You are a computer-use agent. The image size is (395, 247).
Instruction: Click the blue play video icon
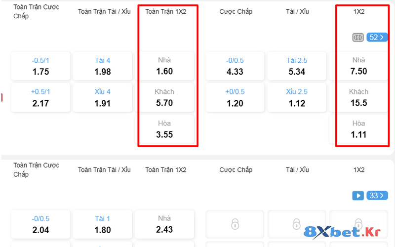click(358, 196)
